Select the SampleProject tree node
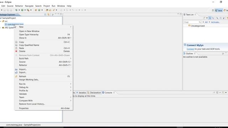This screenshot has width=228, height=128. click(x=9, y=18)
